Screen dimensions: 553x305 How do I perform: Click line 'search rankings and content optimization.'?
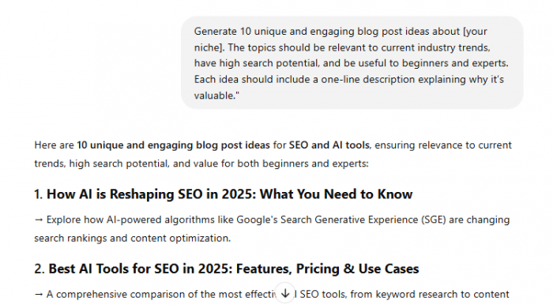pos(132,239)
